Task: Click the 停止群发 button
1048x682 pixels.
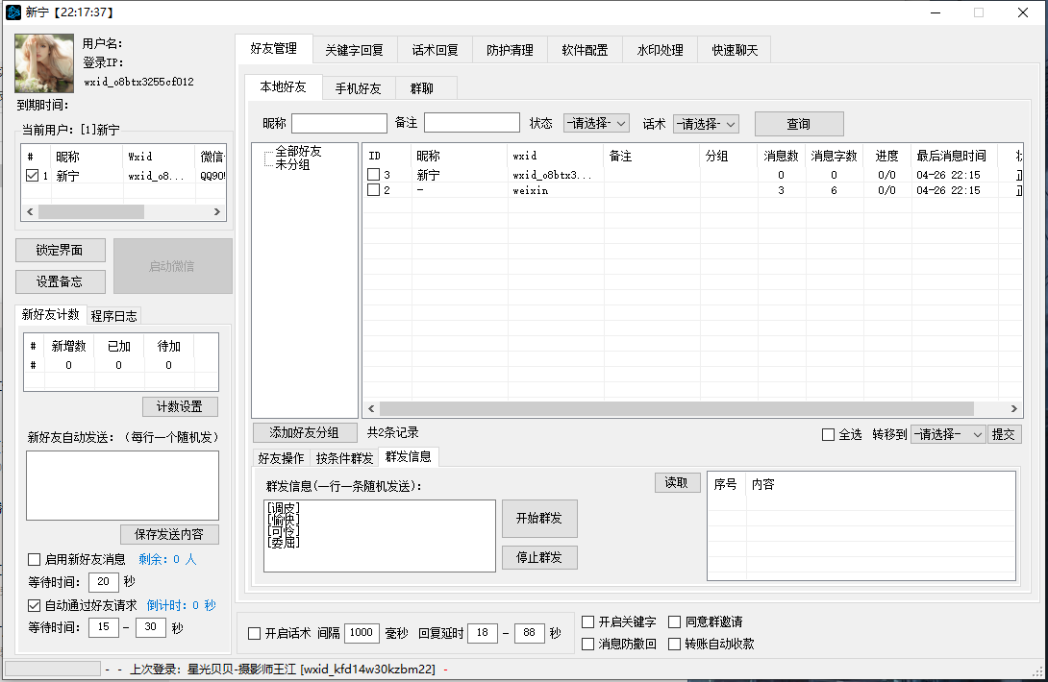Action: click(x=539, y=557)
